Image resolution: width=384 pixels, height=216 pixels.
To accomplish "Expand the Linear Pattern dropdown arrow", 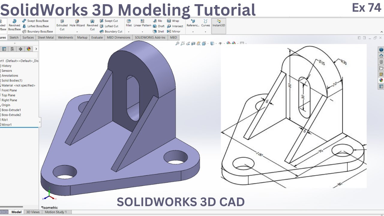I will click(x=142, y=31).
